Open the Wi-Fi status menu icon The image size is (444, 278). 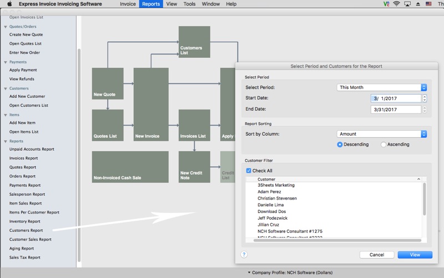pyautogui.click(x=396, y=4)
